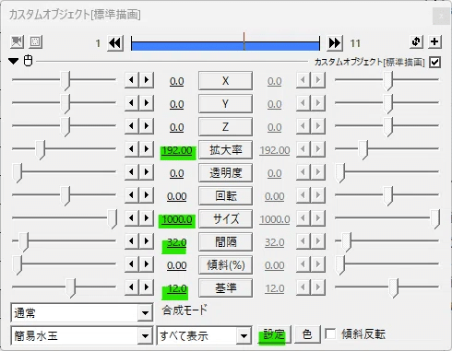This screenshot has width=452, height=351.
Task: Open the 合成モード dropdown showing 通常
Action: (x=82, y=313)
